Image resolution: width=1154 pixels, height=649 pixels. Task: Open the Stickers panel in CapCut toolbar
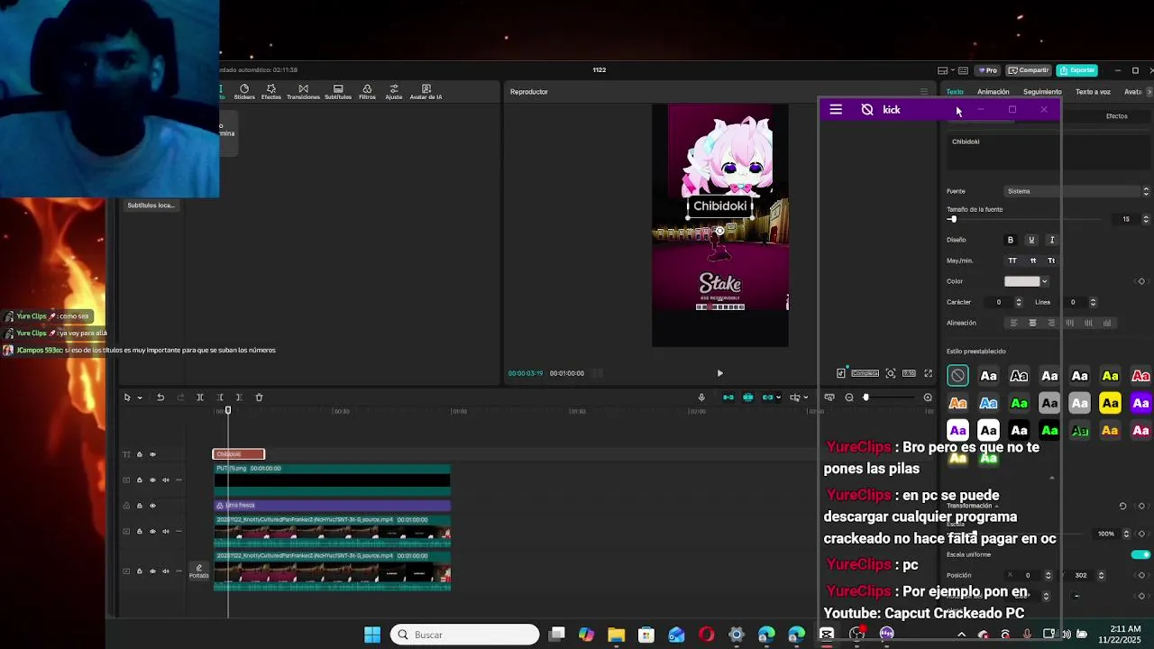point(243,92)
